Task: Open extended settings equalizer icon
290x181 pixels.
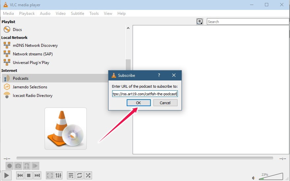Action: (58, 175)
